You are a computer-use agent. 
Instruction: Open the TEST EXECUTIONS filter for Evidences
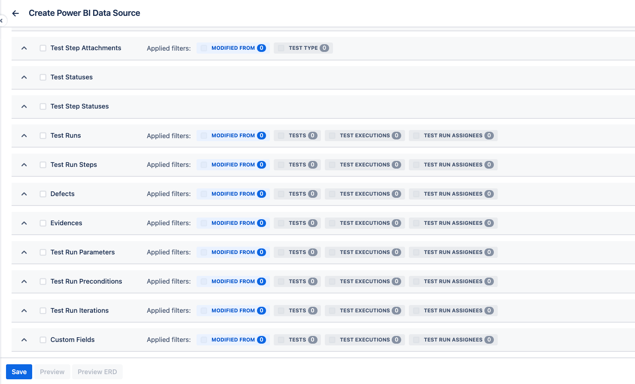click(x=364, y=223)
